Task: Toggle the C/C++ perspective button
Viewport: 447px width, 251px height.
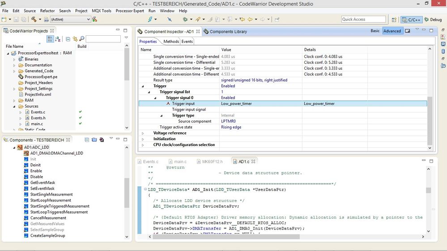Action: 410,20
